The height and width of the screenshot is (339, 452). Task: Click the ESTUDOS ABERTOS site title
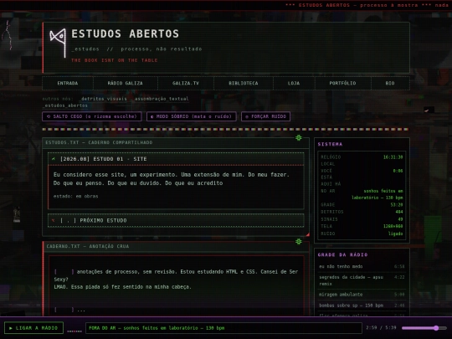click(x=125, y=33)
